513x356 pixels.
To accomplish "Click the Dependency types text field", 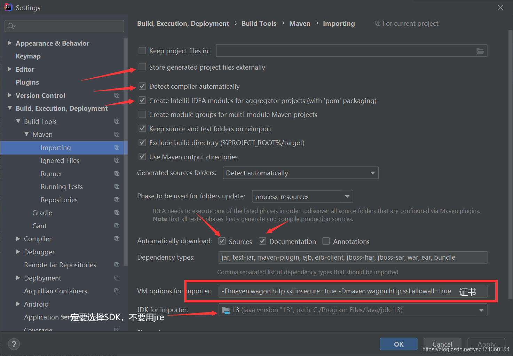I will 353,258.
